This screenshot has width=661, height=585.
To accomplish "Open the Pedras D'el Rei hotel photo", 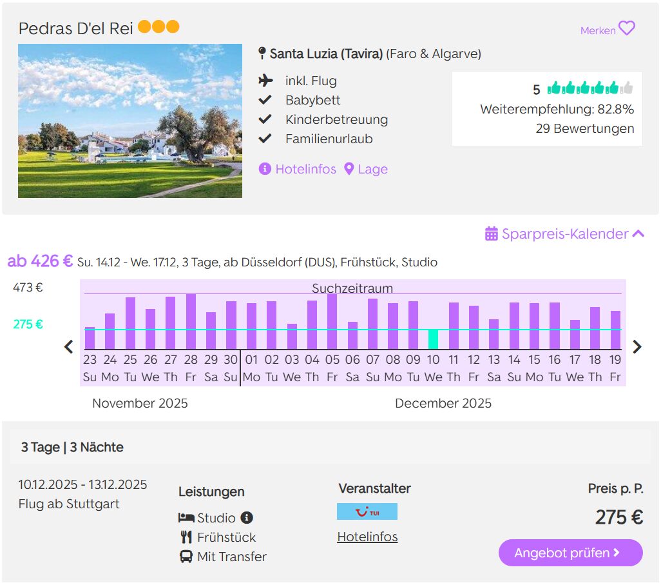I will click(130, 121).
